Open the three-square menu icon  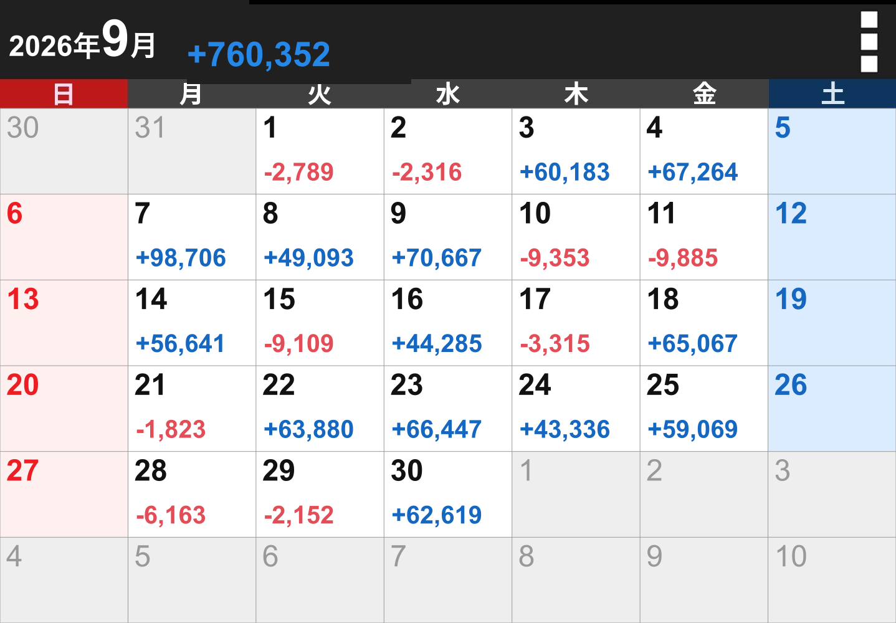pyautogui.click(x=869, y=42)
